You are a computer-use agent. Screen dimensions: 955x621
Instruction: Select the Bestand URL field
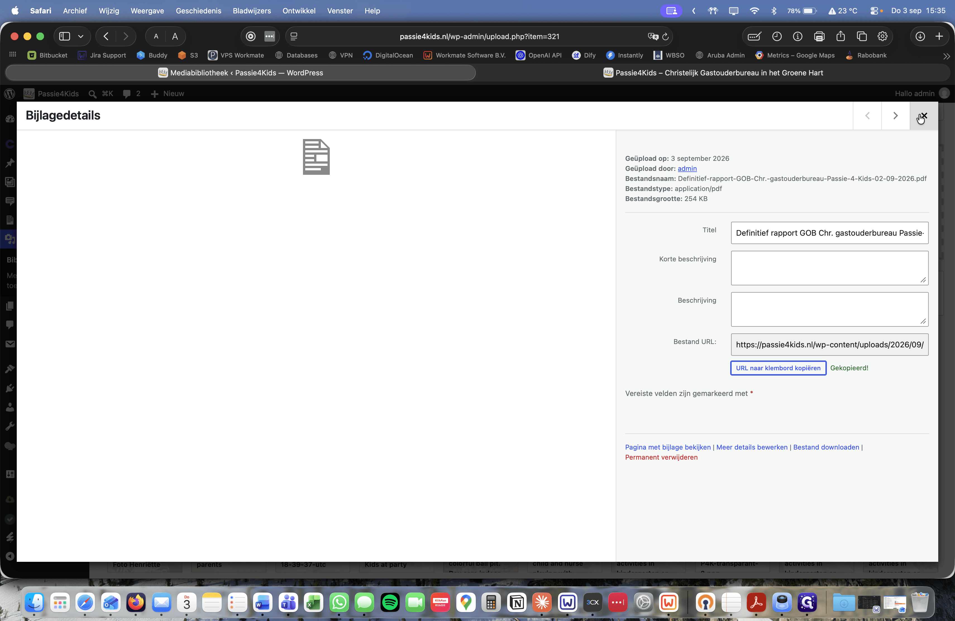coord(829,345)
